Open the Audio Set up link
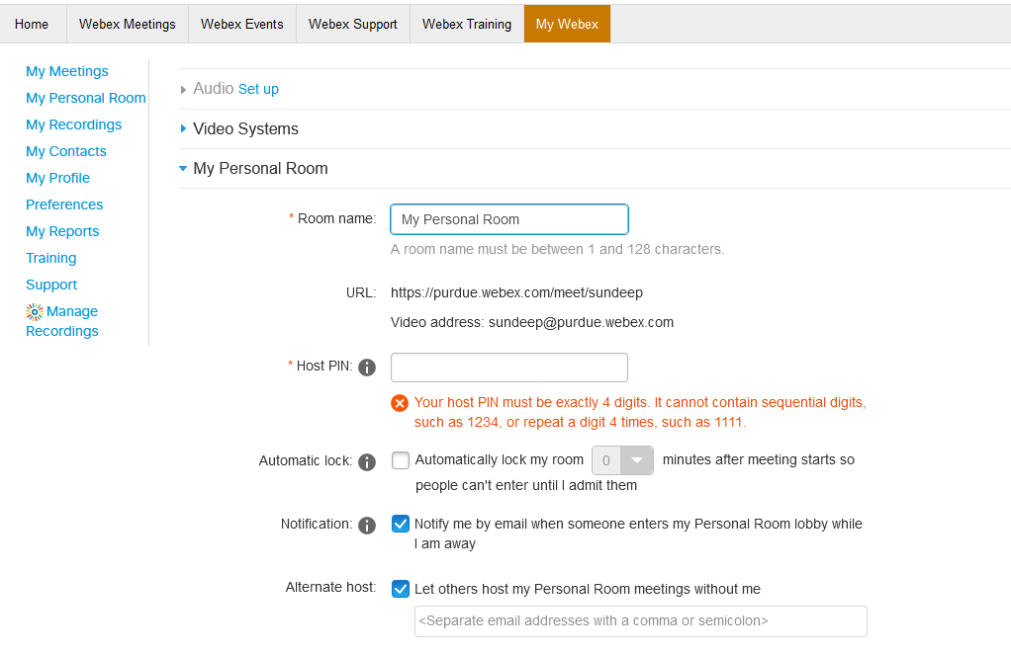 (258, 89)
